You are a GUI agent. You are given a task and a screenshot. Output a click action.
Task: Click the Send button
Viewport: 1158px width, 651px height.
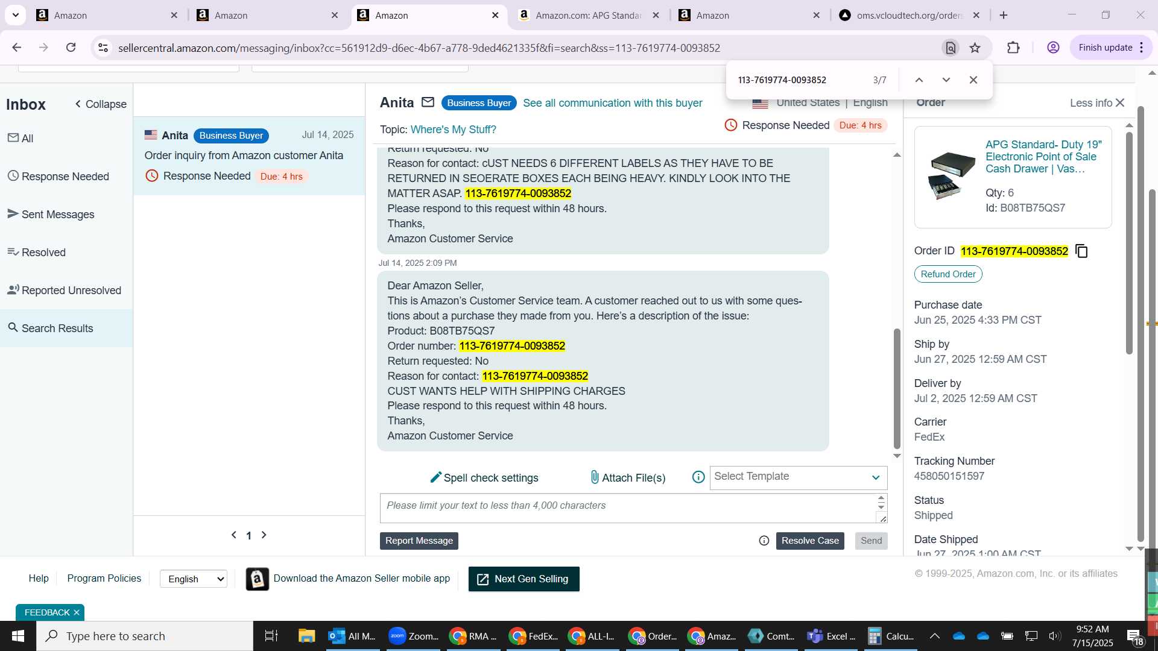871,541
